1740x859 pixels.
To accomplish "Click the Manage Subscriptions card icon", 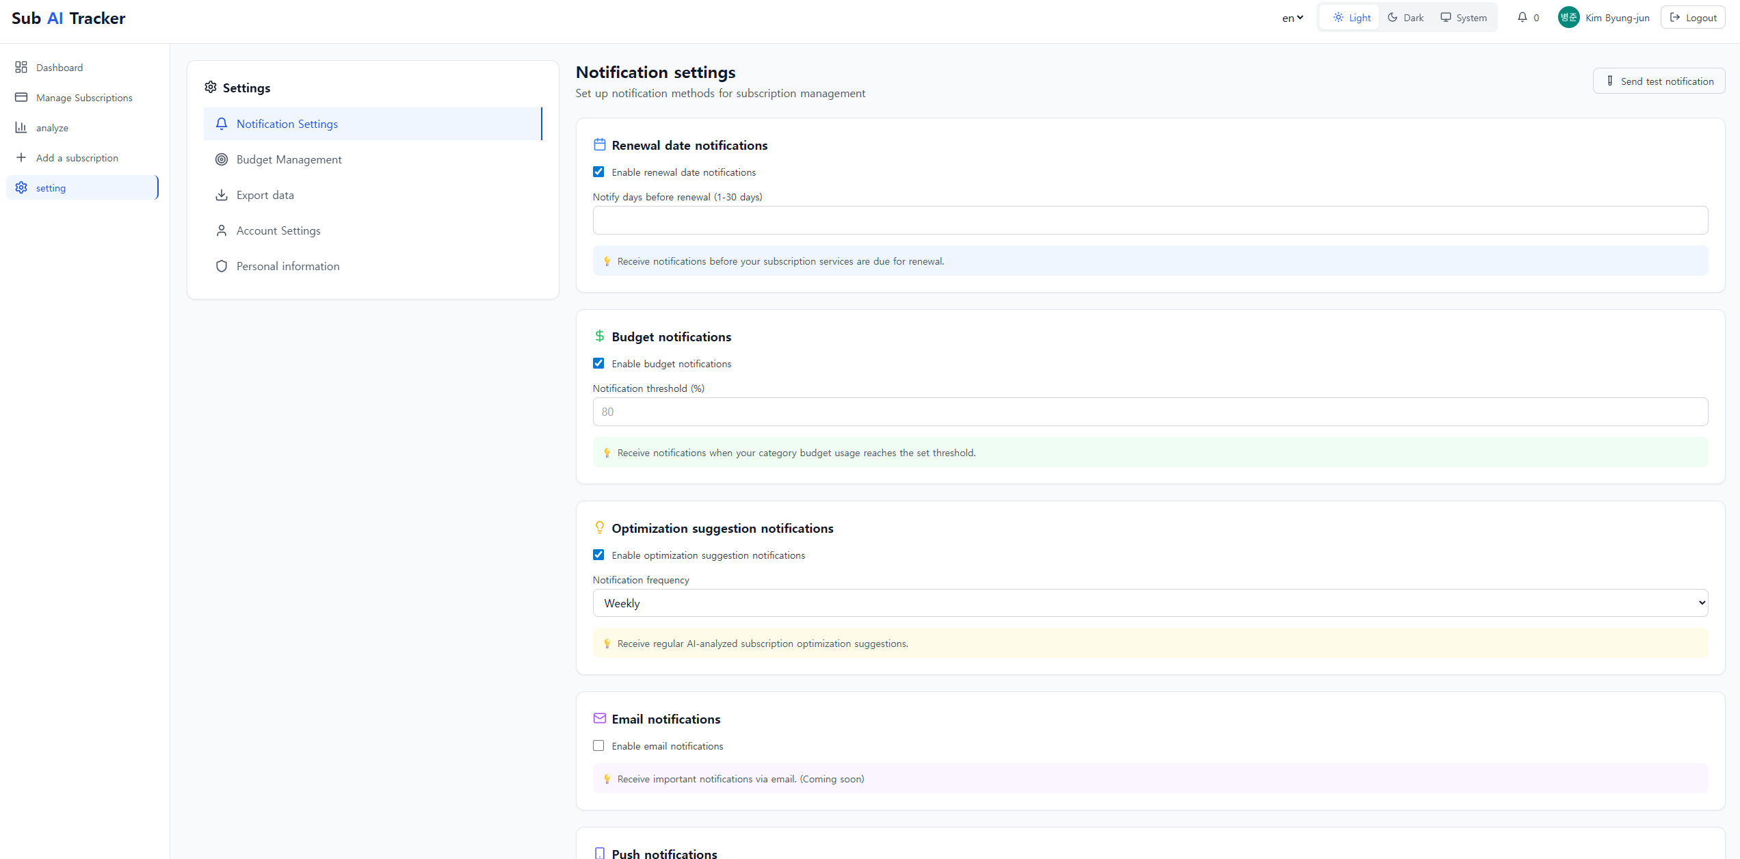I will coord(21,97).
